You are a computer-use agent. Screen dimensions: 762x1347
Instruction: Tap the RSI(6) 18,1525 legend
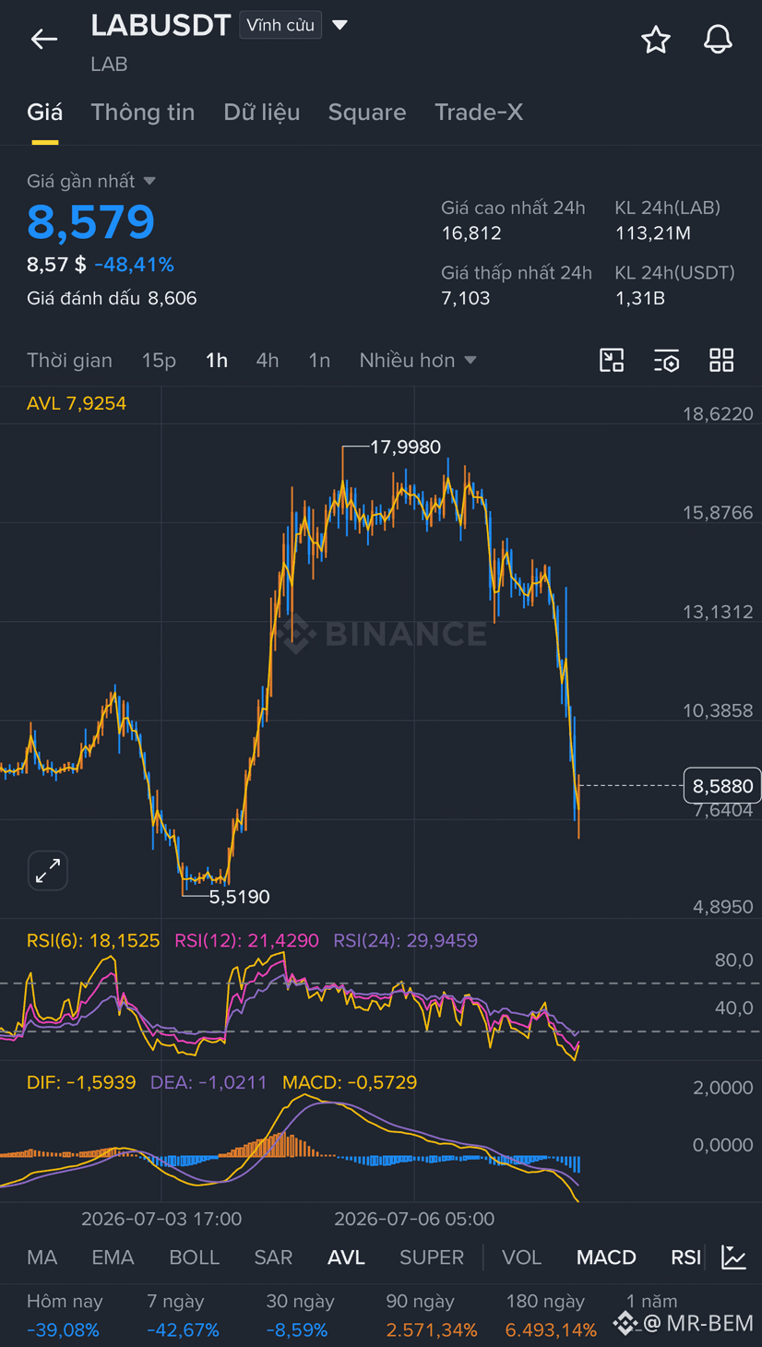tap(93, 940)
